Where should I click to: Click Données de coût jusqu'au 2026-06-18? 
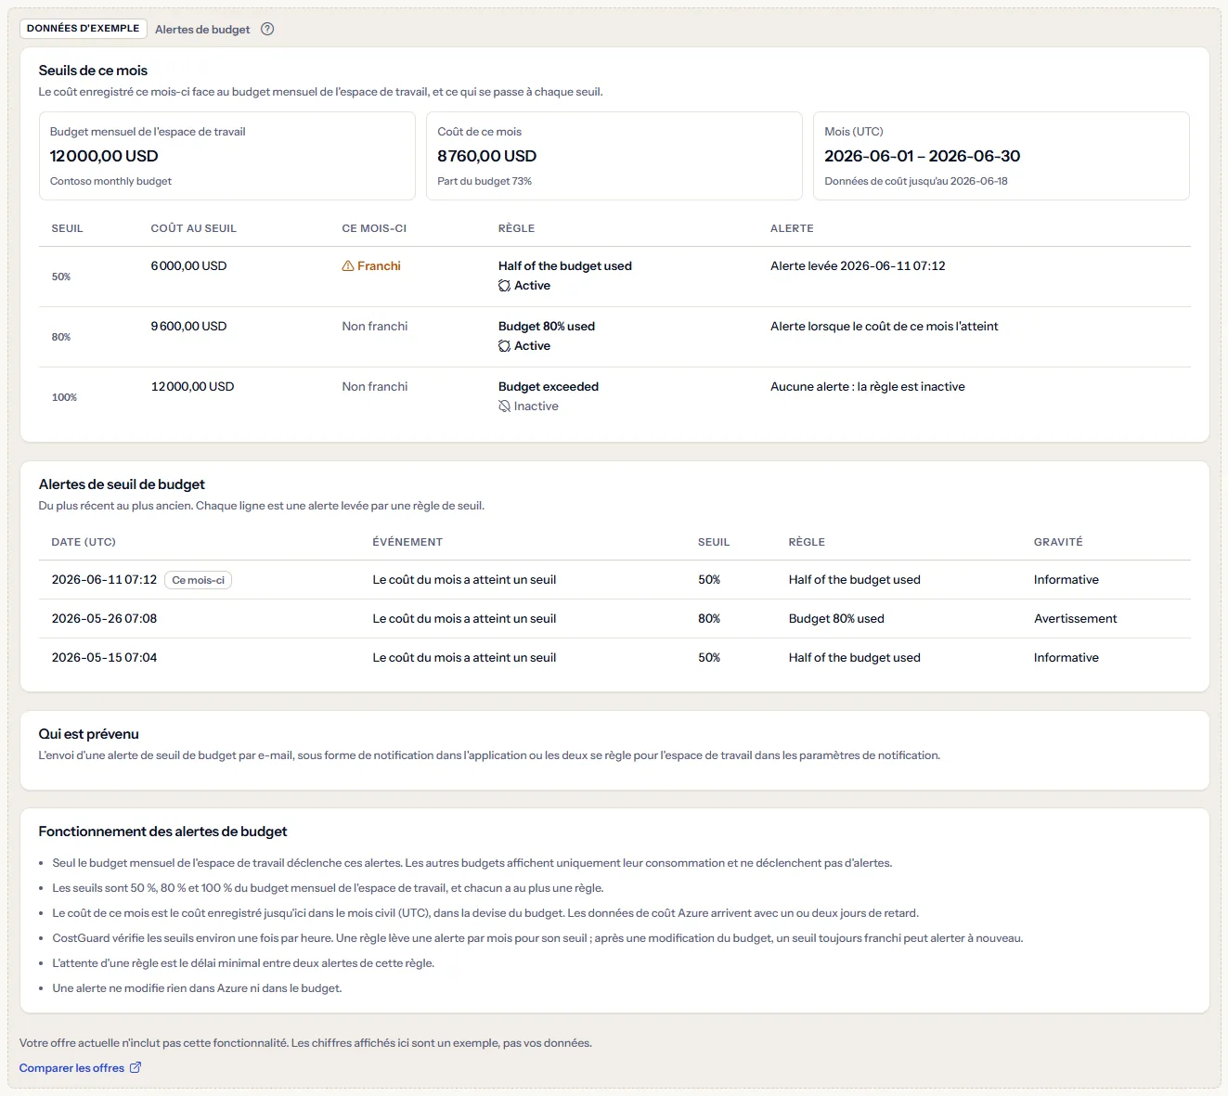(x=916, y=181)
